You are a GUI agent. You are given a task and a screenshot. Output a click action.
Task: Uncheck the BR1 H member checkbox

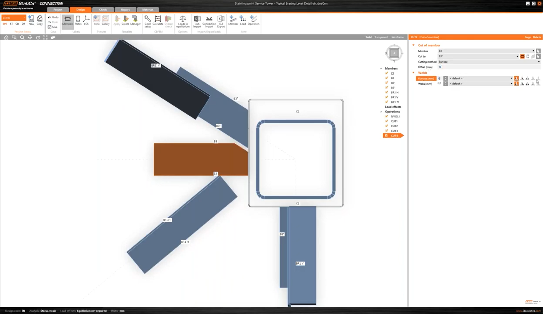tap(387, 92)
